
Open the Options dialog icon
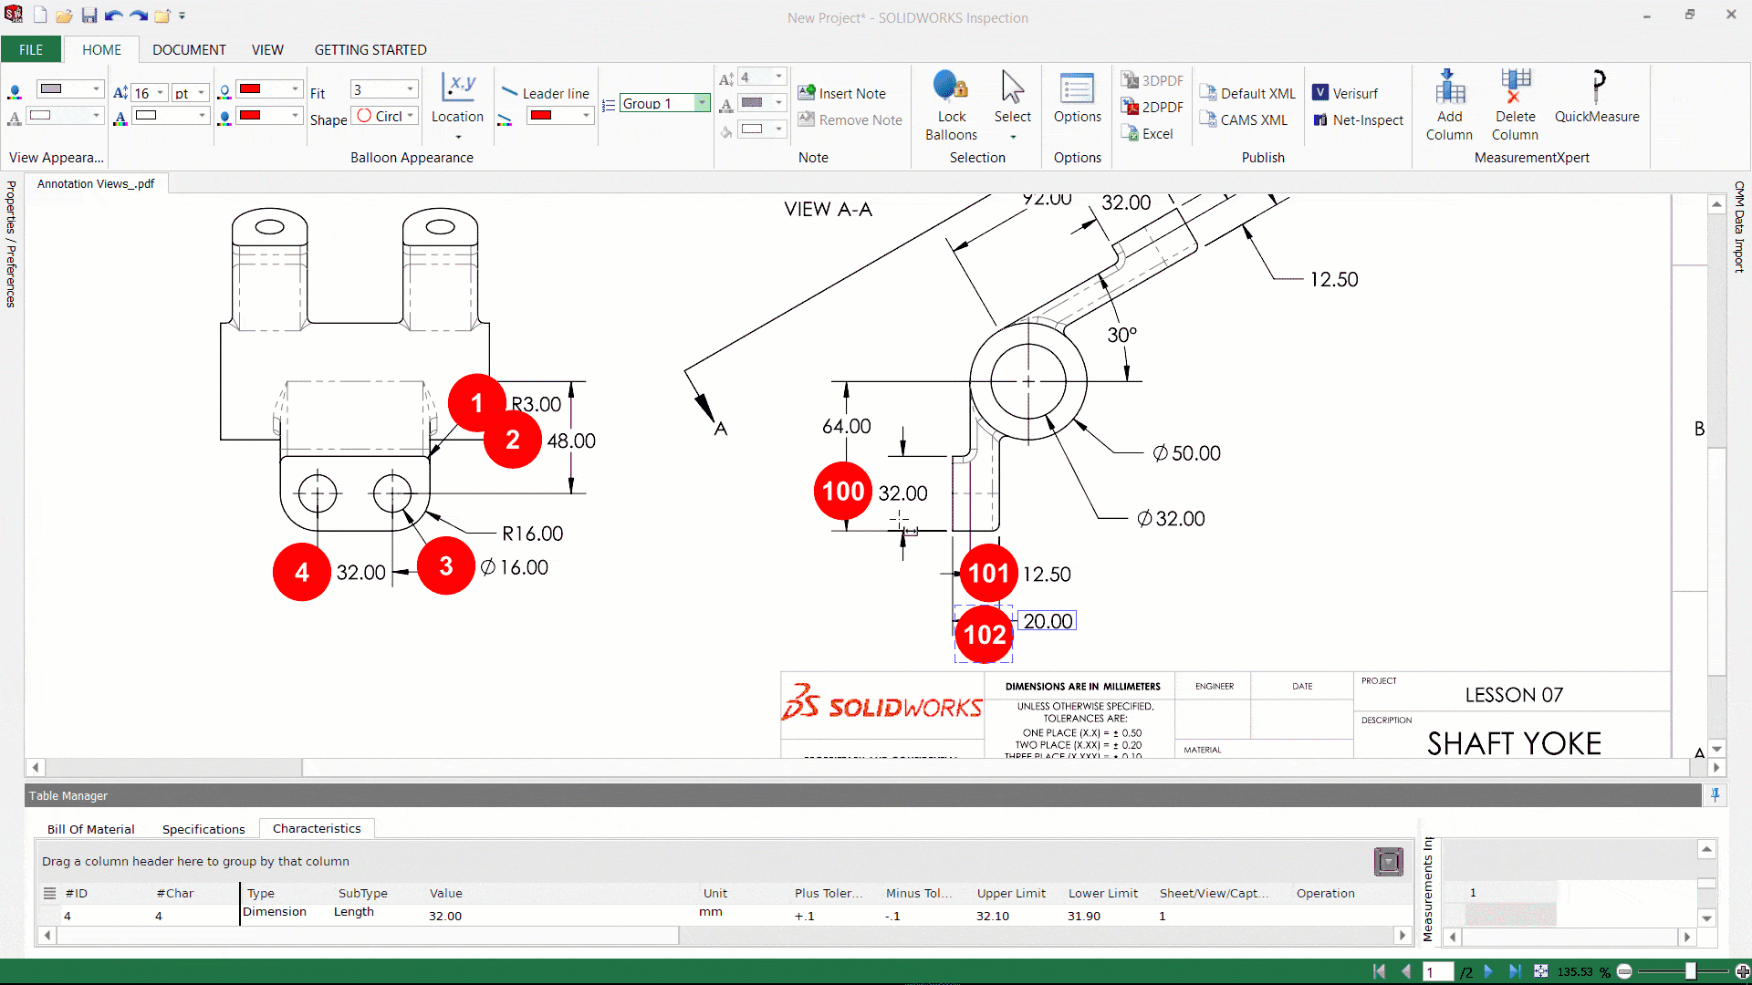click(x=1077, y=88)
